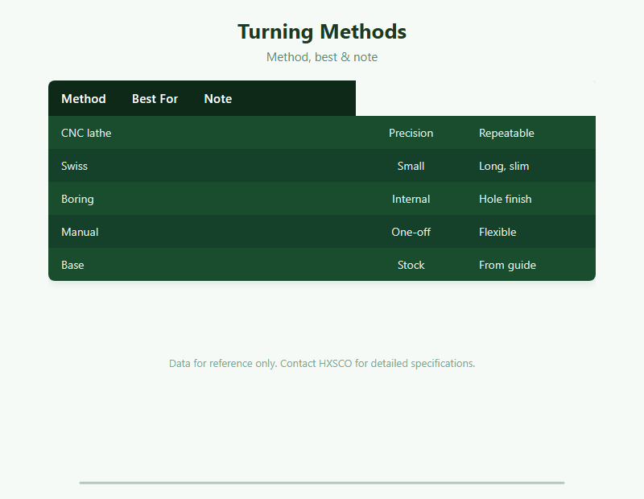Click the Stock cell
The width and height of the screenshot is (644, 499).
pyautogui.click(x=411, y=265)
